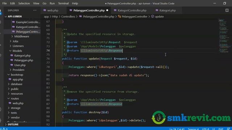Click 'app' in the breadcrumb
Screen dimensions: 232x130
[x=46, y=17]
